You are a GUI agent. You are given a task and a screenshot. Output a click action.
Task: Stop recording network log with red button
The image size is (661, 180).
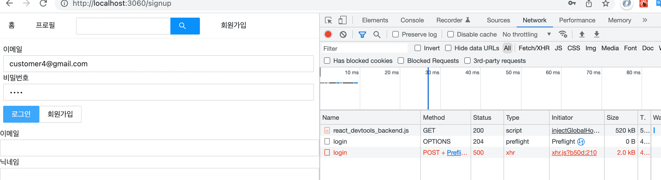(x=328, y=34)
